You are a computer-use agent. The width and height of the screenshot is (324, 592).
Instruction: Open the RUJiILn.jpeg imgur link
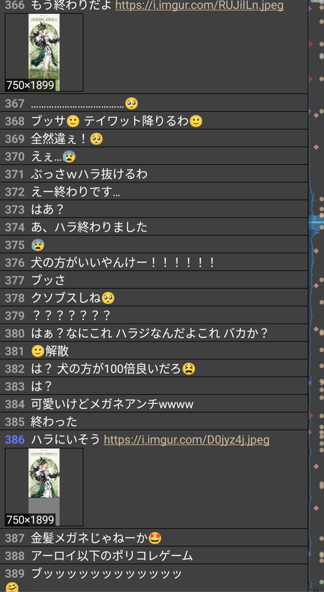point(199,5)
